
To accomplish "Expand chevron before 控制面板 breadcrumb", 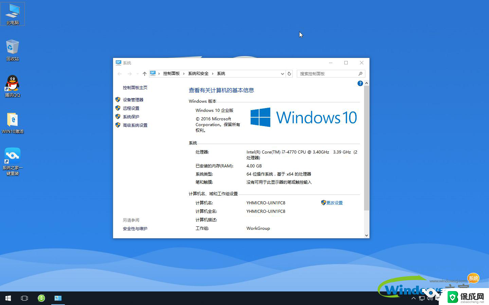I will 159,74.
